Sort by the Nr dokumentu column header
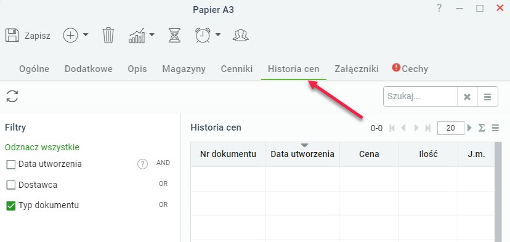The width and height of the screenshot is (510, 242). click(228, 154)
